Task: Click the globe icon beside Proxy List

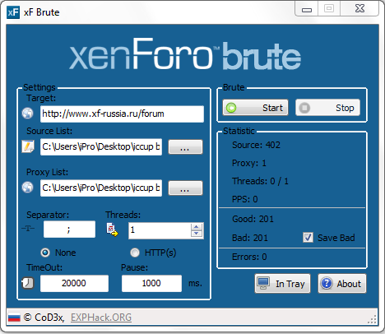Action: click(x=27, y=188)
